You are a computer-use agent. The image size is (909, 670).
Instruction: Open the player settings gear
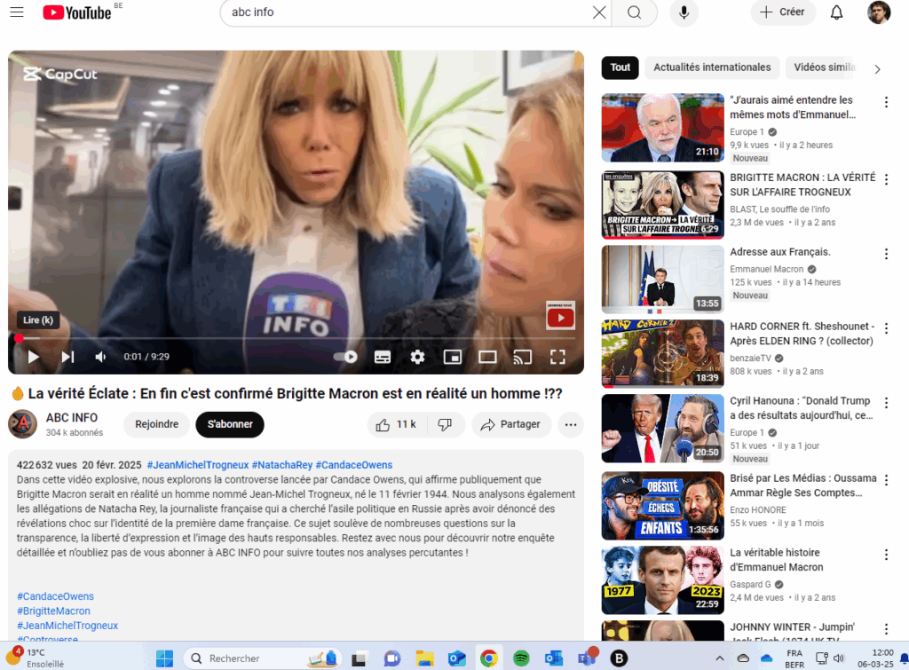click(x=417, y=357)
